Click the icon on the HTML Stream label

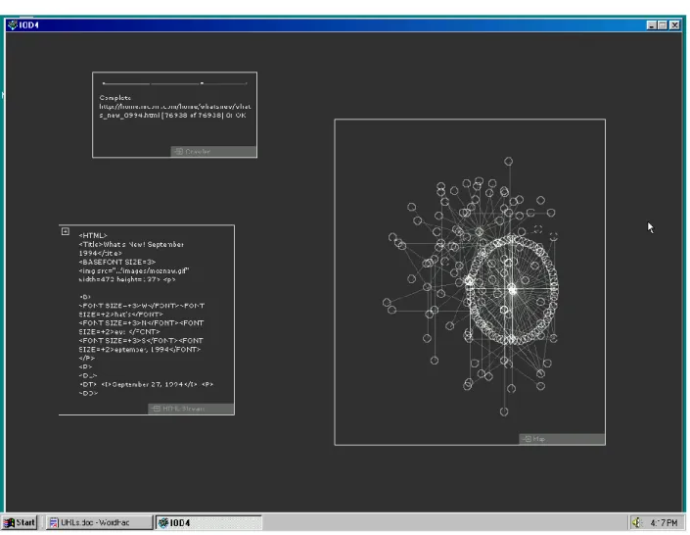tap(156, 409)
